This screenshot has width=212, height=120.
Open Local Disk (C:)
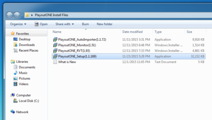[x=29, y=101]
